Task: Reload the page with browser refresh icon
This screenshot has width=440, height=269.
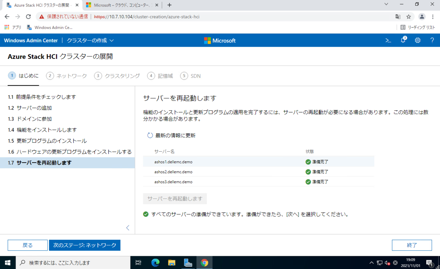Action: click(28, 17)
